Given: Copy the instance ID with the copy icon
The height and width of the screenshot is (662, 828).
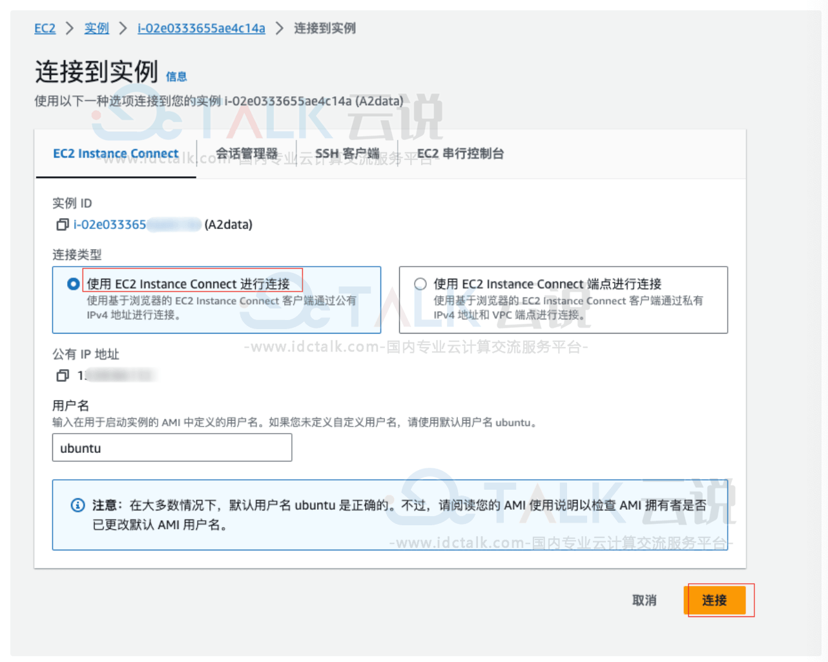Looking at the screenshot, I should click(63, 225).
